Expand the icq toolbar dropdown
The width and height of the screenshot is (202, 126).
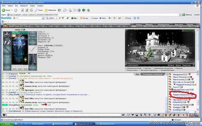[77, 18]
